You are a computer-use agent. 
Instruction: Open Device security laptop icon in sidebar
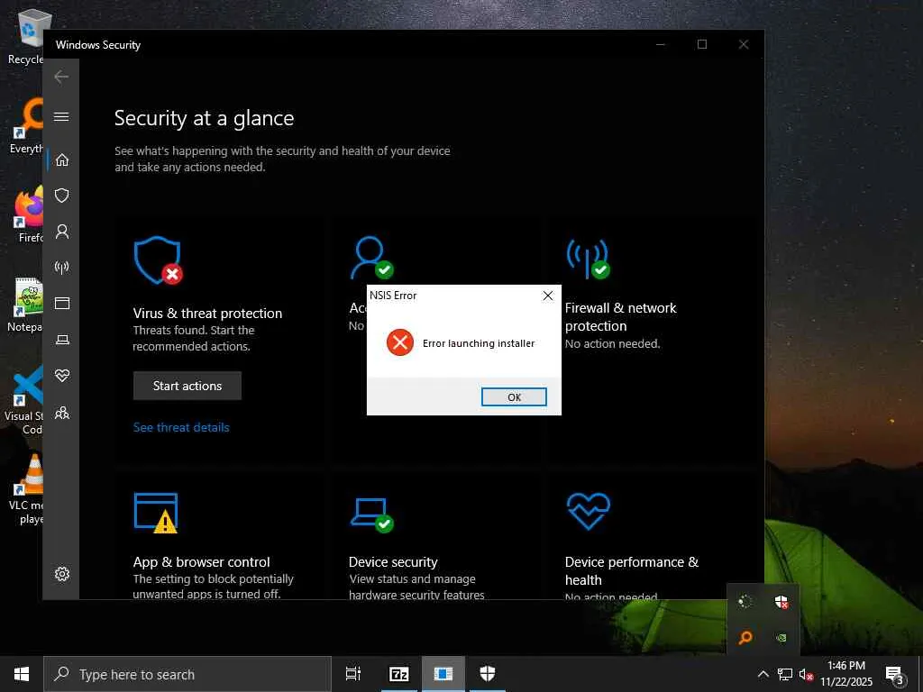click(62, 340)
